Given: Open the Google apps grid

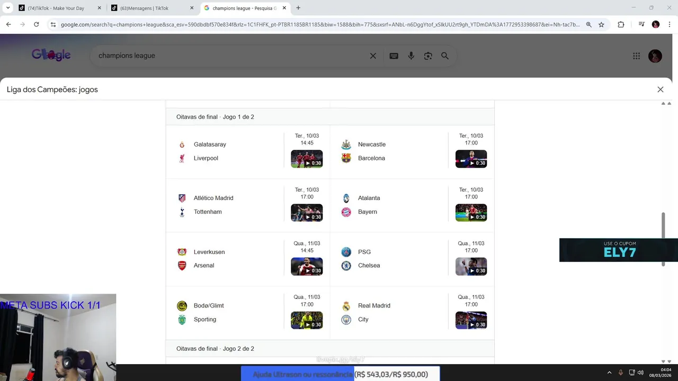Looking at the screenshot, I should [x=637, y=56].
